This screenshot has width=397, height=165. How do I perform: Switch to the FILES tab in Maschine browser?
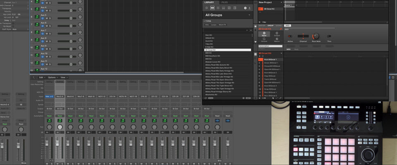tap(224, 2)
